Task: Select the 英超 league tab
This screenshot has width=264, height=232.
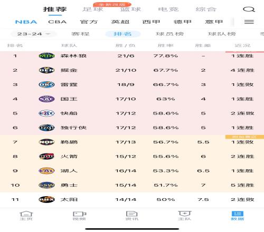Action: [120, 22]
